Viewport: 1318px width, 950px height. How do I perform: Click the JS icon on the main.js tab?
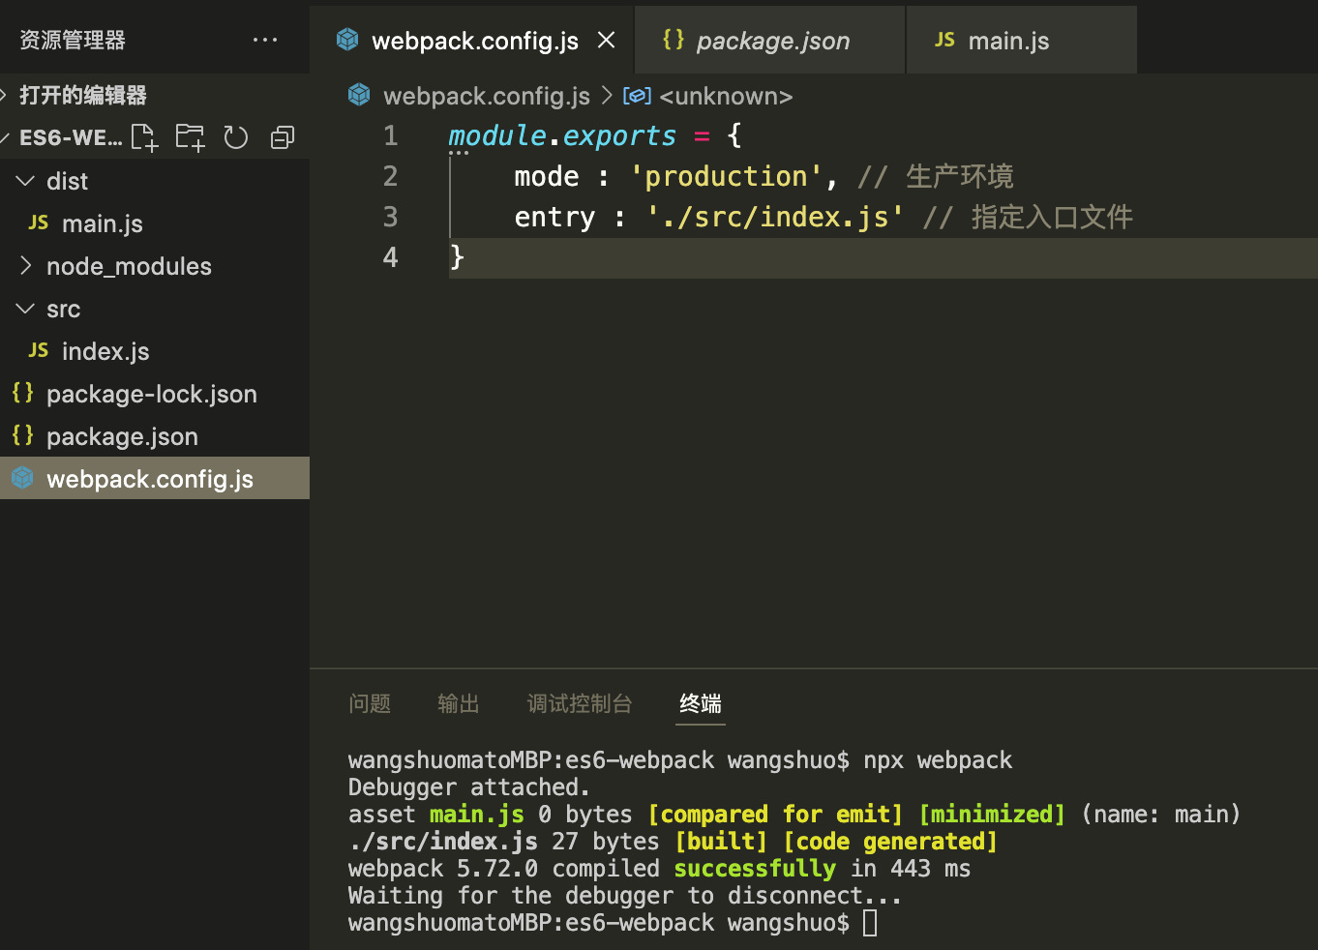click(944, 40)
